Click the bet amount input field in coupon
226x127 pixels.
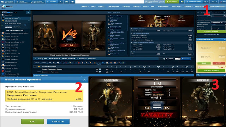point(218,16)
